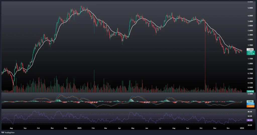The height and width of the screenshot is (135, 257).
Task: Click the 0.0081 MACD histogram value label
Action: coord(250,101)
